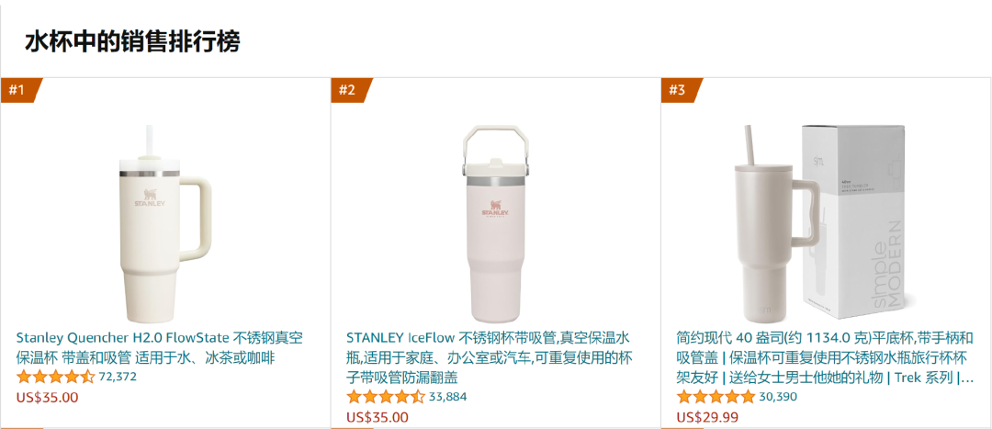Click the #2 rank badge
992x429 pixels.
[x=350, y=90]
